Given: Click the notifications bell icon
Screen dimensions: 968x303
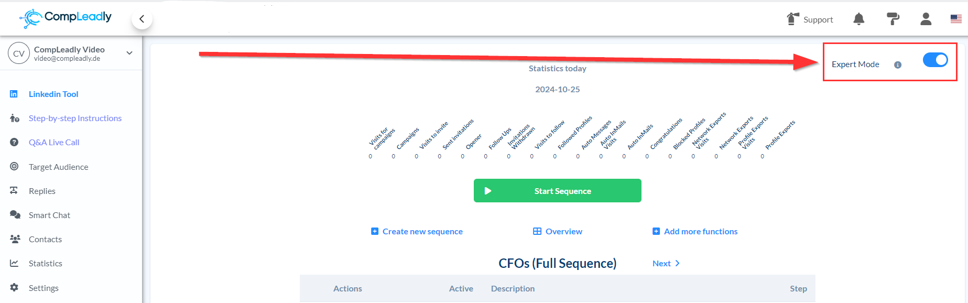Looking at the screenshot, I should click(858, 19).
